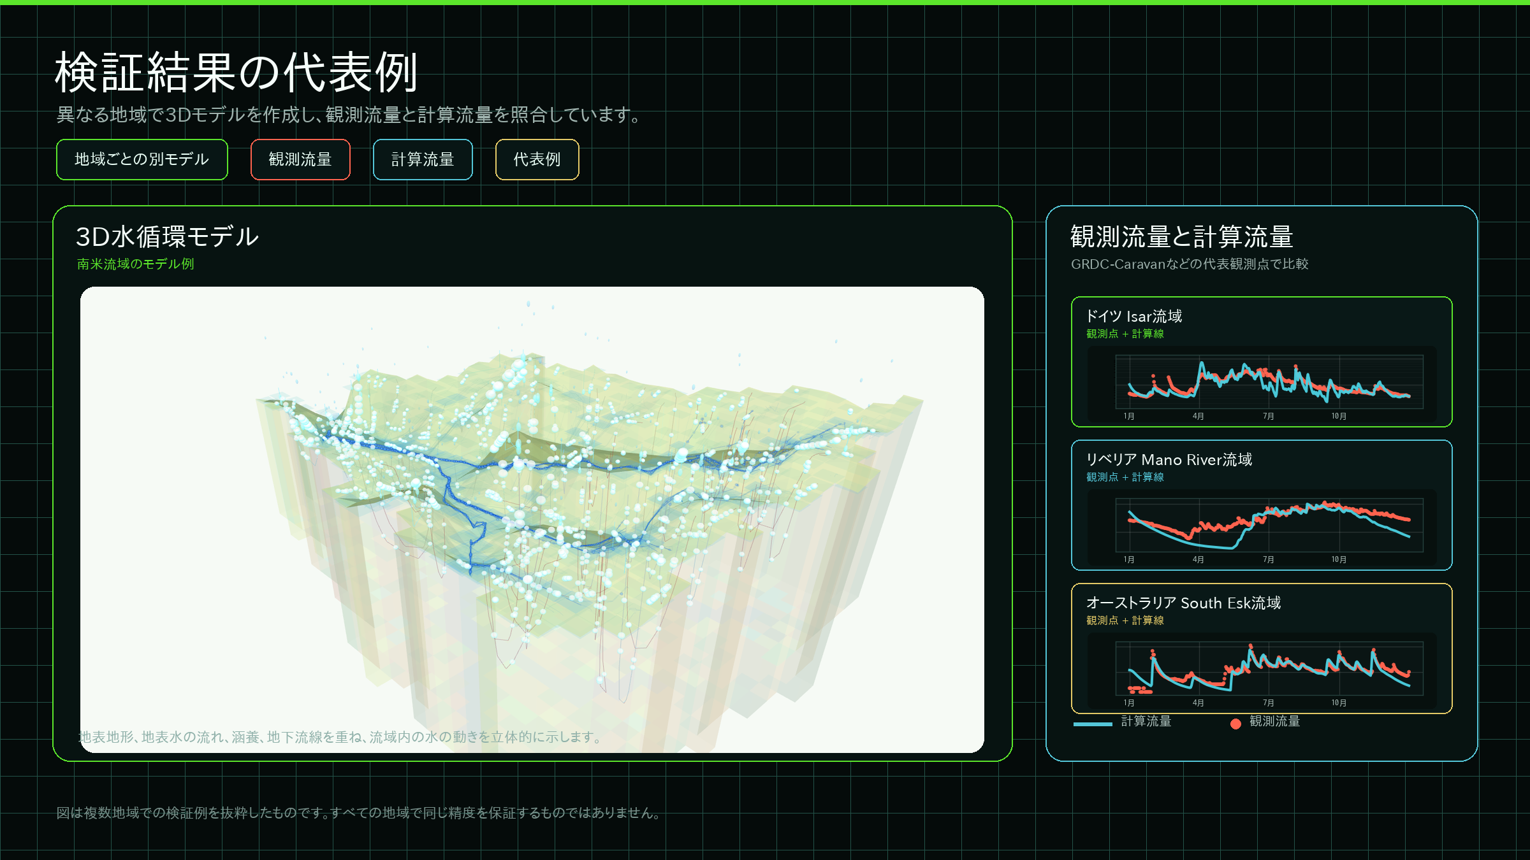Click the 観測流量 tag button

pyautogui.click(x=300, y=159)
